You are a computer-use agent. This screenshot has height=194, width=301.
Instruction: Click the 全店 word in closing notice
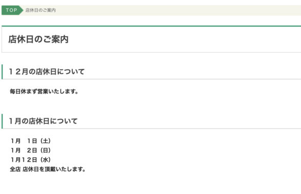coord(15,169)
